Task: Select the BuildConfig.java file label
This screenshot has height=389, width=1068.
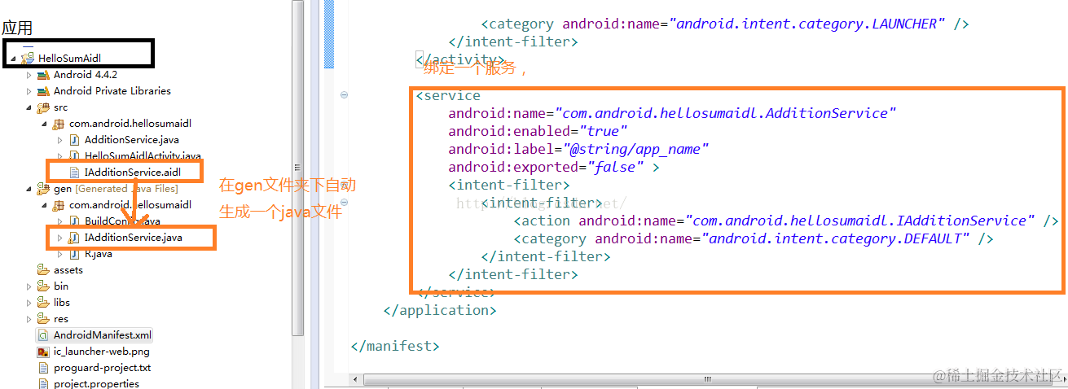Action: click(122, 221)
